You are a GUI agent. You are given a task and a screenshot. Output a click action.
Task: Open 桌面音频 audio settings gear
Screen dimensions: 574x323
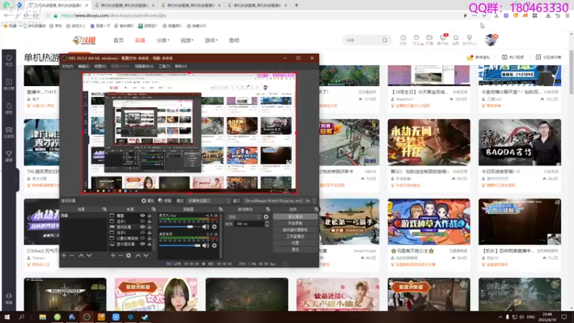214,245
